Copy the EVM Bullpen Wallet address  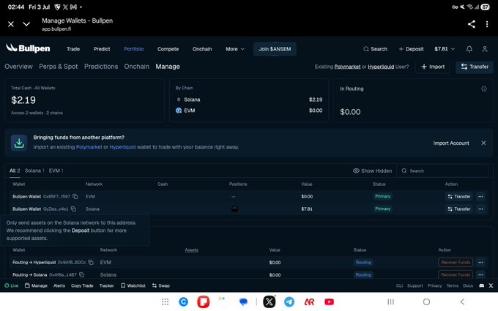coord(75,196)
